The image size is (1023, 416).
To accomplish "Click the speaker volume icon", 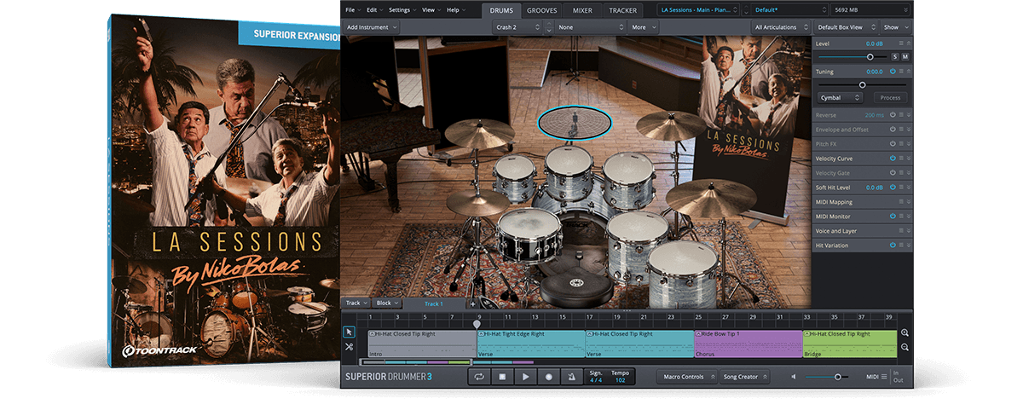I will [x=794, y=377].
